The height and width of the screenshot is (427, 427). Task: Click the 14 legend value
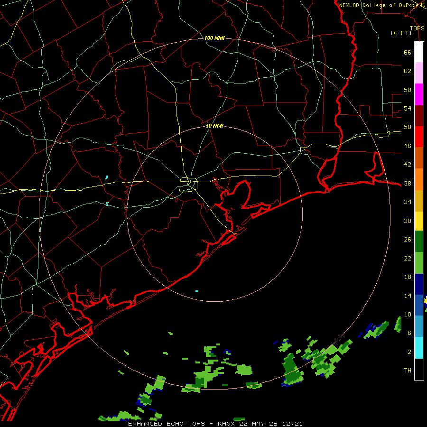[408, 296]
